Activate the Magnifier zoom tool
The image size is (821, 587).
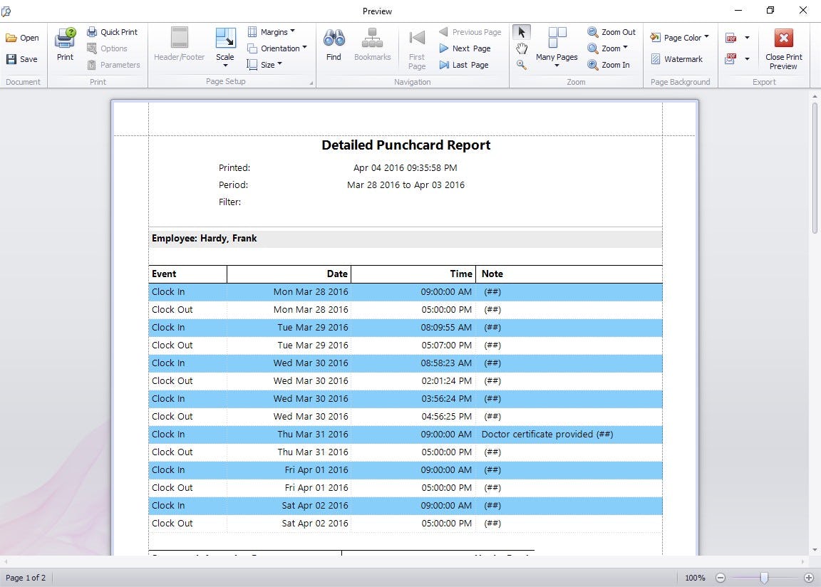click(x=522, y=64)
